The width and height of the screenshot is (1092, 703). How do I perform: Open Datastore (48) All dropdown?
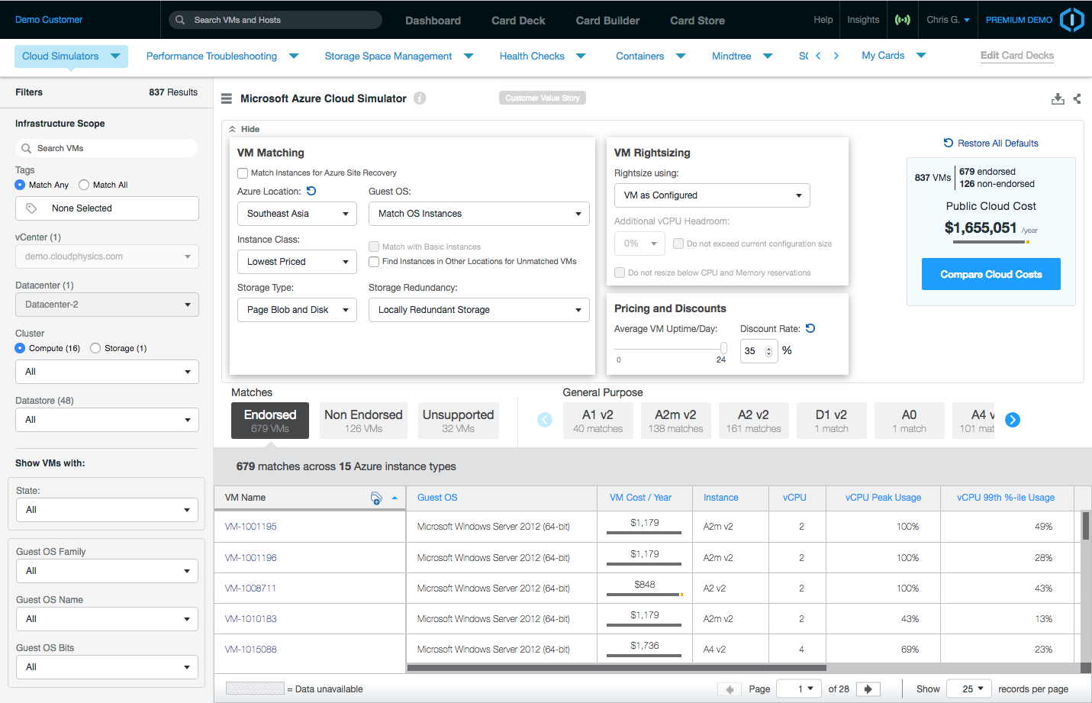[x=107, y=420]
